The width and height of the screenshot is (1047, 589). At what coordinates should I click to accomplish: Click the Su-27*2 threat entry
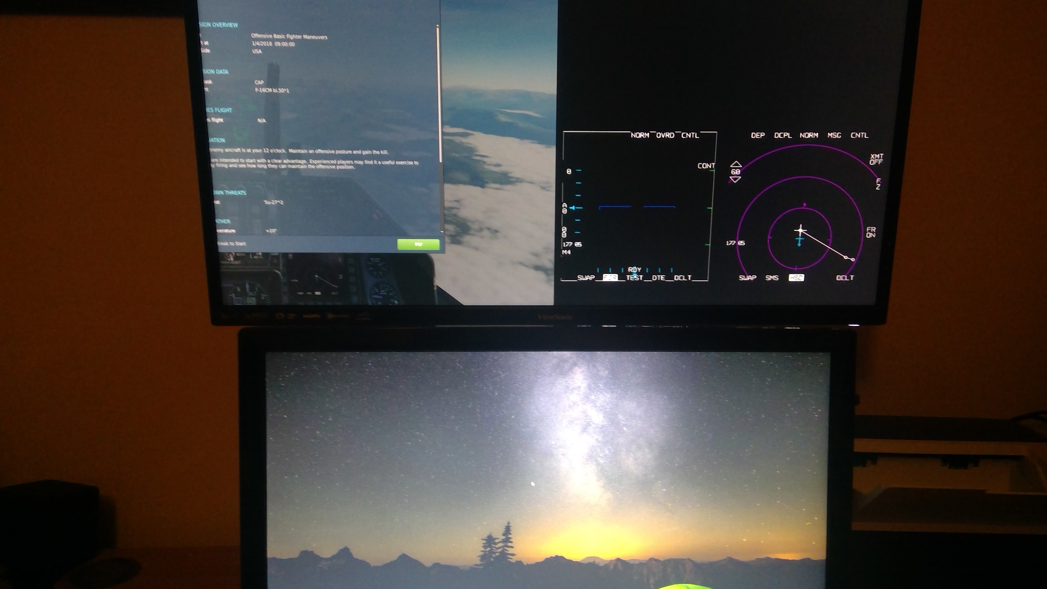(274, 202)
